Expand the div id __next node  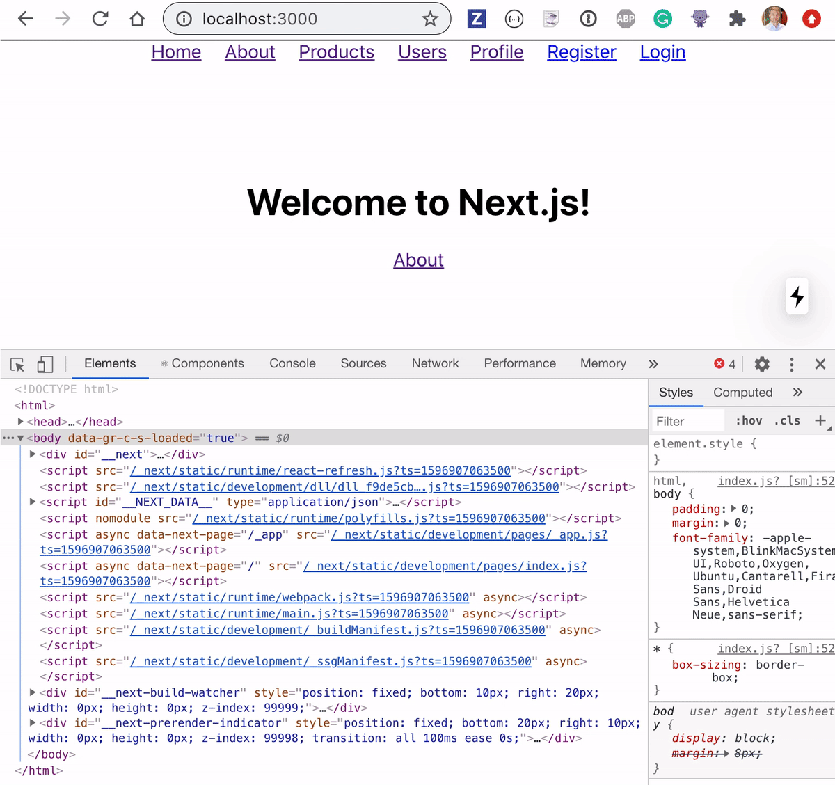[33, 454]
